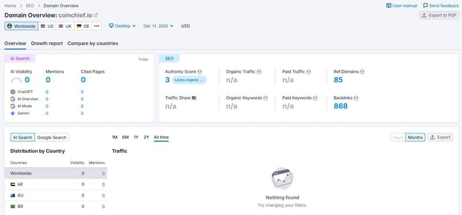Go to Home breadcrumb
The width and height of the screenshot is (462, 215).
click(10, 6)
